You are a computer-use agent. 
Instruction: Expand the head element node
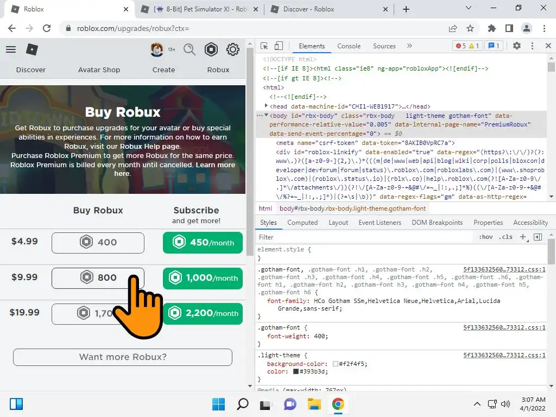tap(266, 106)
